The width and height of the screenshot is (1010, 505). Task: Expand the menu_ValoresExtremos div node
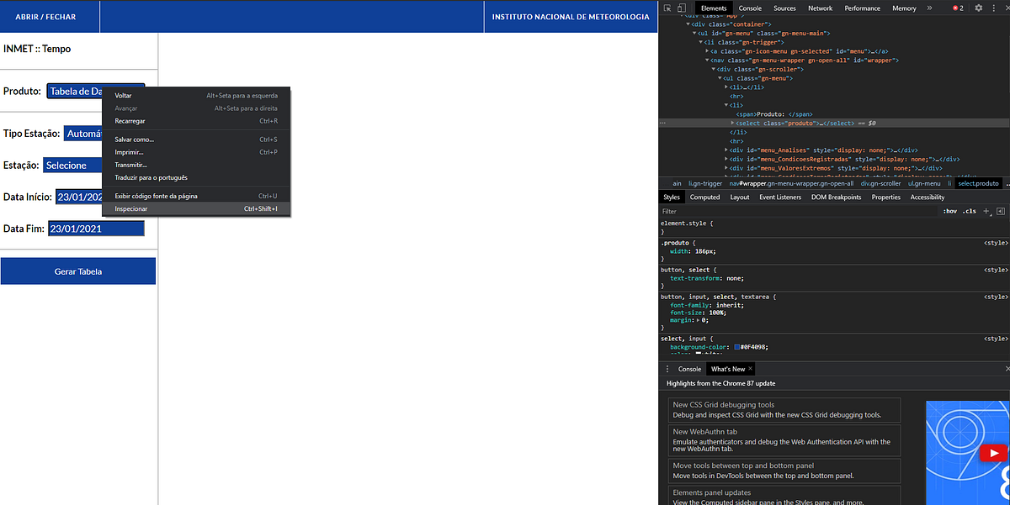tap(726, 168)
